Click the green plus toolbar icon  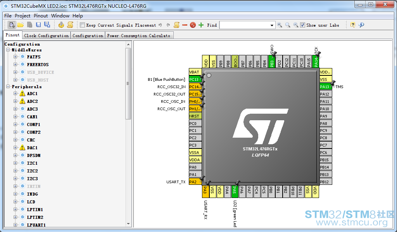pos(201,25)
